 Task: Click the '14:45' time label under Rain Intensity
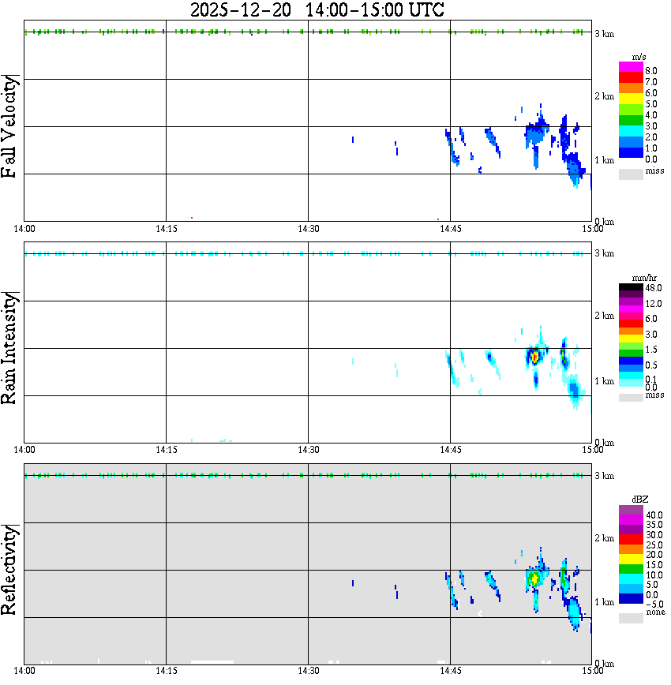pyautogui.click(x=451, y=450)
